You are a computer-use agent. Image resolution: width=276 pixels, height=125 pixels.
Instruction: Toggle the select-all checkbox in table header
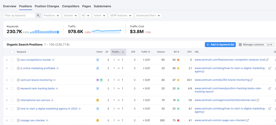click(12, 52)
